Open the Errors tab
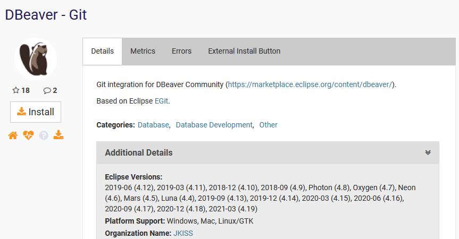Image resolution: width=459 pixels, height=239 pixels. [x=181, y=51]
